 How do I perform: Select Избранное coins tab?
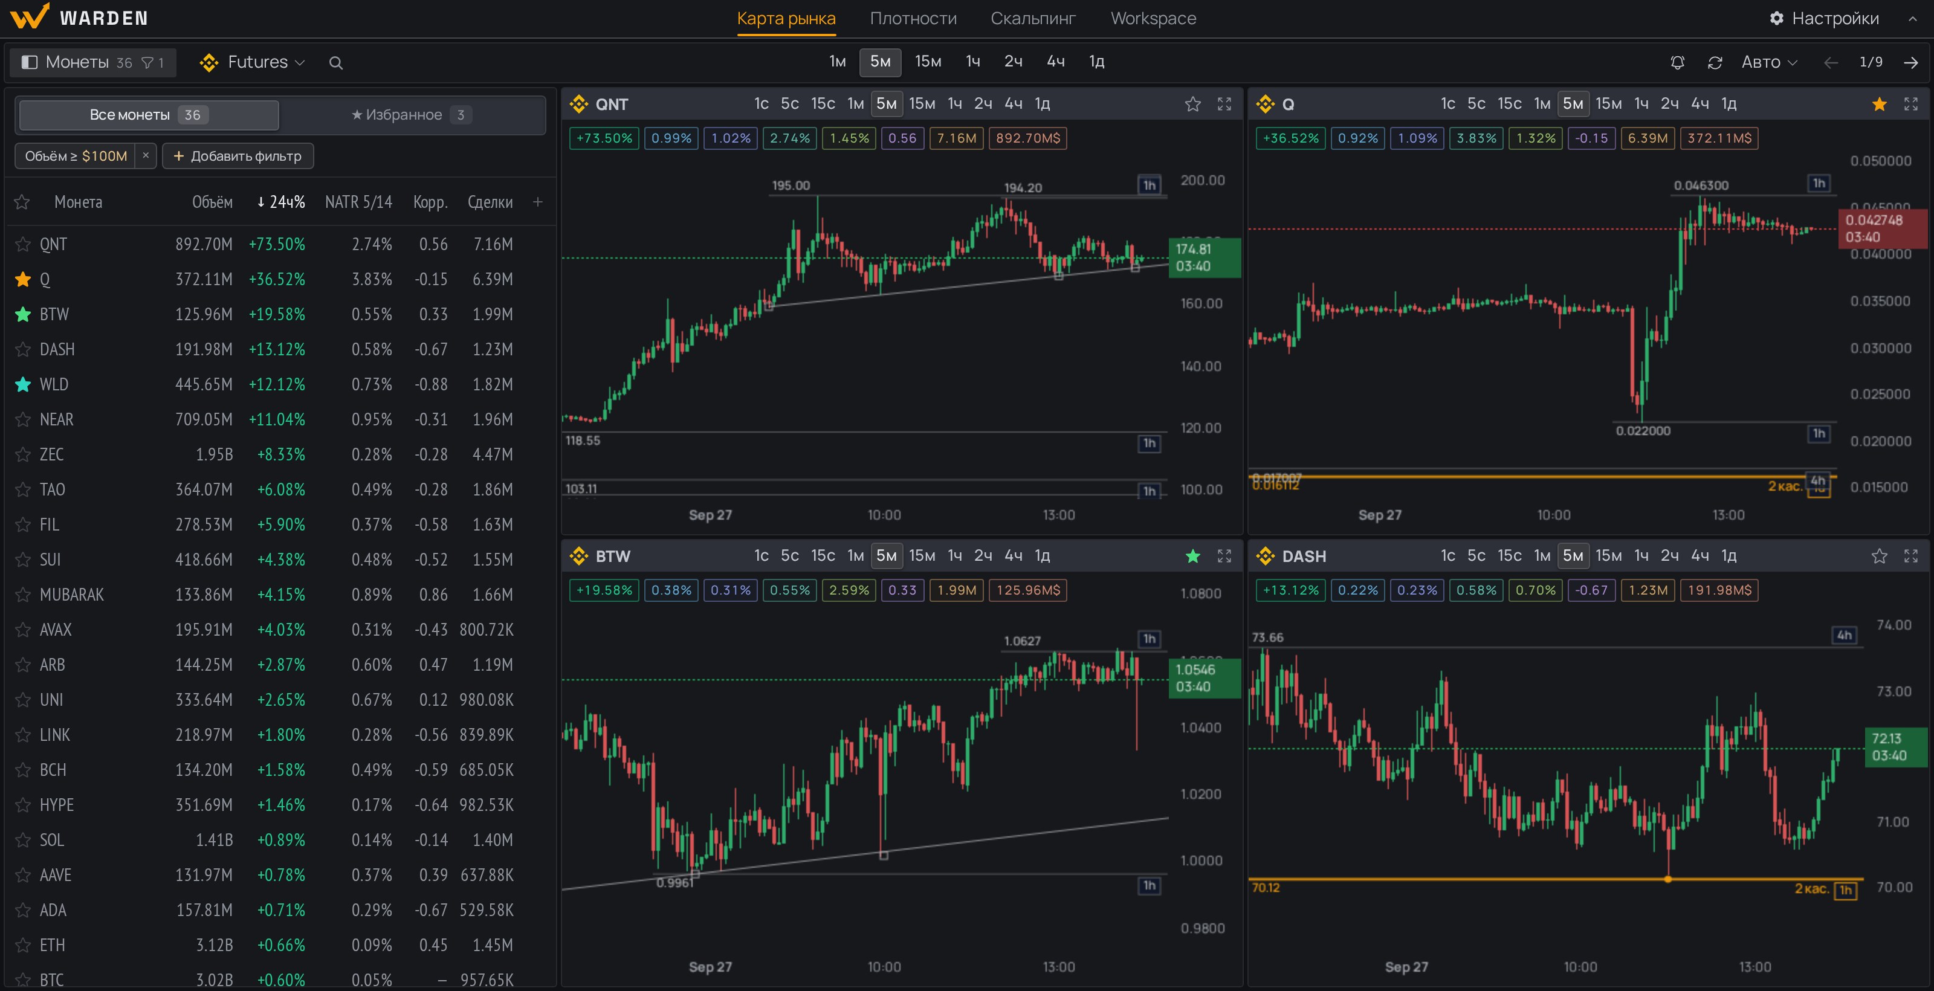click(412, 115)
